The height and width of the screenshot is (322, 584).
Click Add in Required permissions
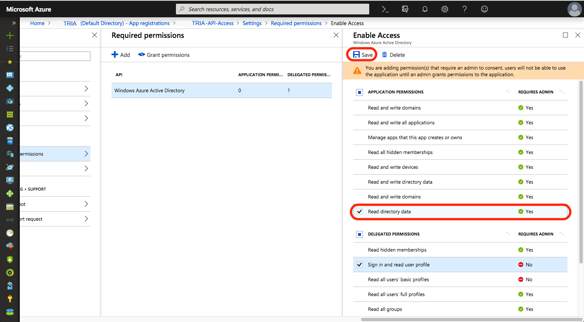pos(121,55)
